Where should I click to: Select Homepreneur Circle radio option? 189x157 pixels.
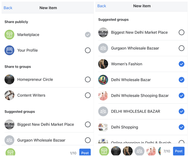point(88,79)
